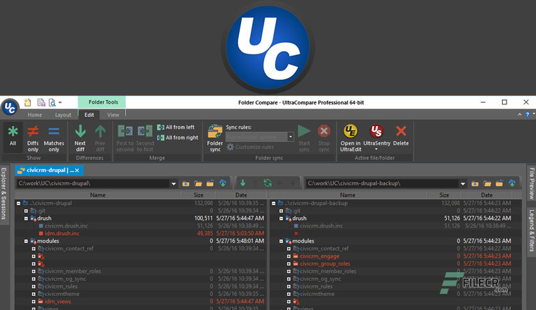Merge All from right
Viewport: 536px width, 310px height.
tap(178, 138)
